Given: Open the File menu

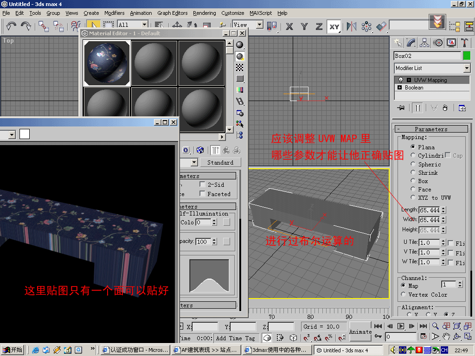Looking at the screenshot, I should coord(6,13).
